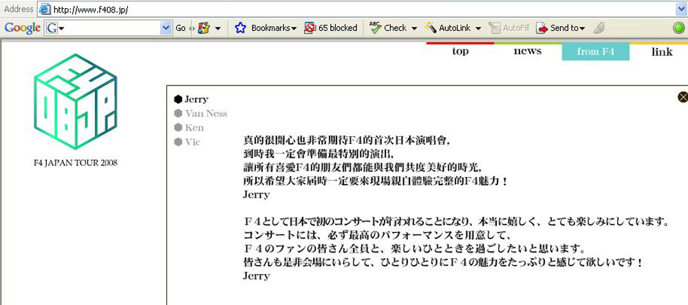Screen dimensions: 688x305
Task: Select Van Ness's message link
Action: click(206, 114)
